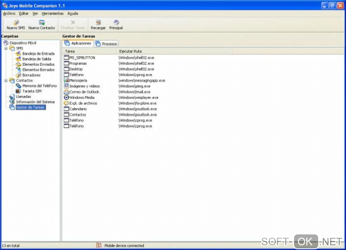This screenshot has height=250, width=346.
Task: Open the Editar menu
Action: tap(24, 14)
